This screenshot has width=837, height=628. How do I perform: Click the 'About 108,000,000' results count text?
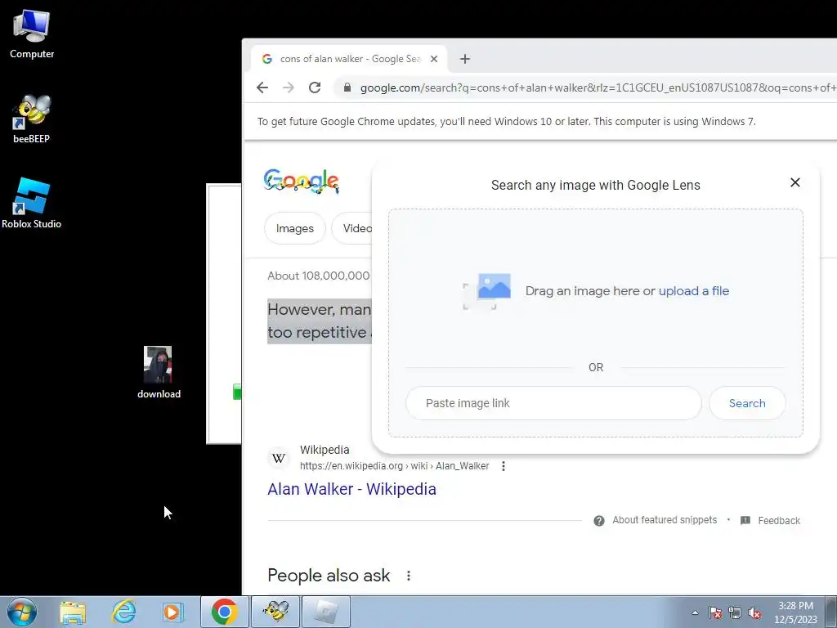(319, 276)
